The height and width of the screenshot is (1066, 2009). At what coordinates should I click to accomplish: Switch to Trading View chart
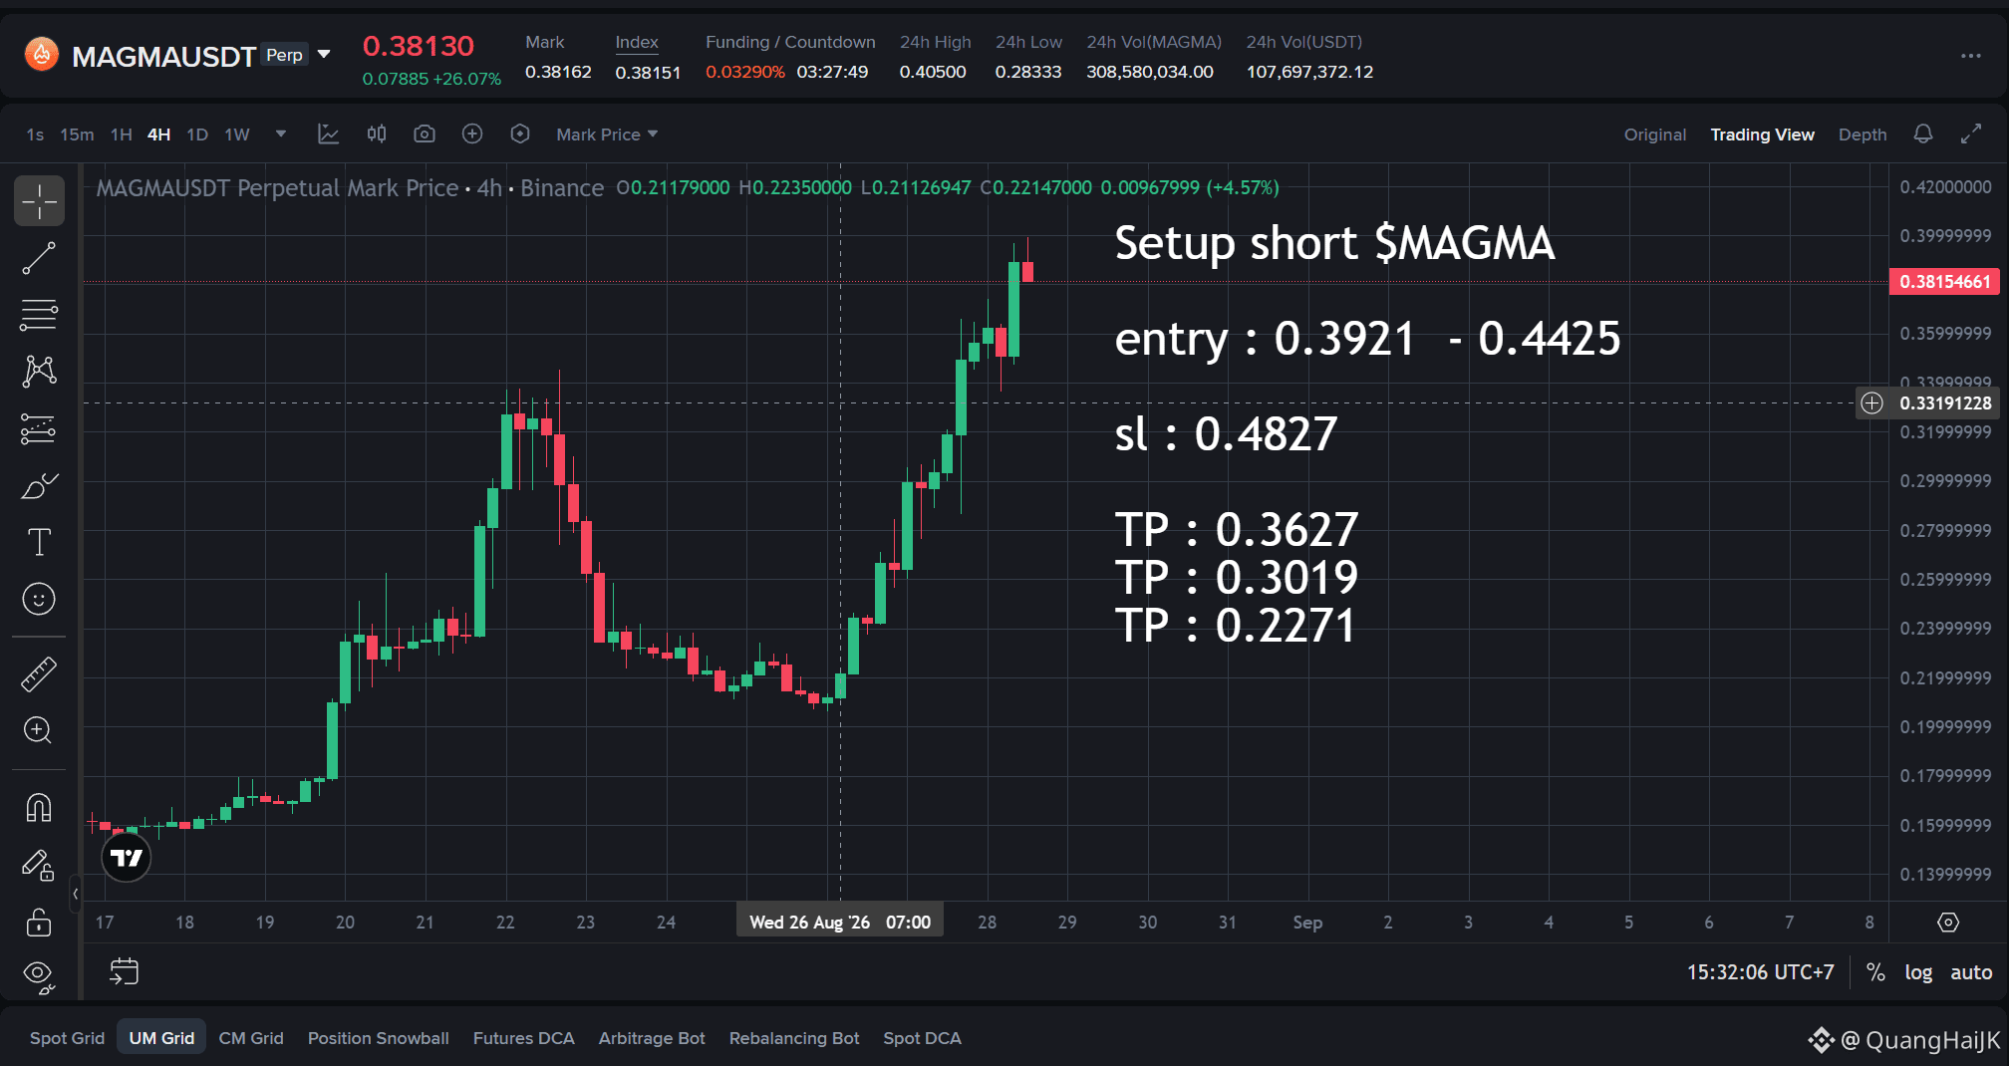[x=1762, y=134]
